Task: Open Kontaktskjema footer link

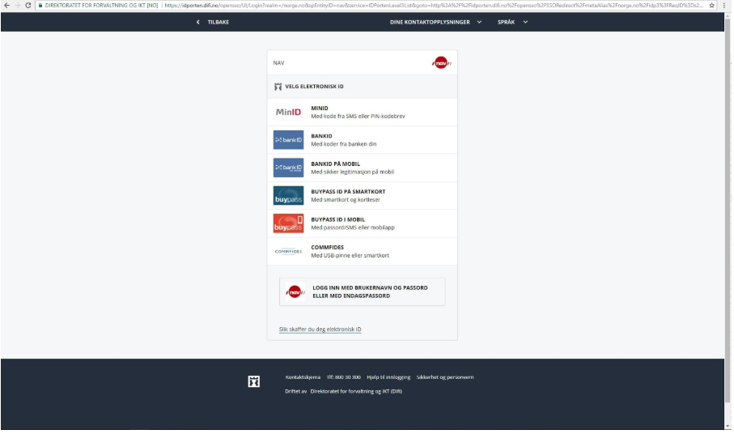Action: point(303,377)
